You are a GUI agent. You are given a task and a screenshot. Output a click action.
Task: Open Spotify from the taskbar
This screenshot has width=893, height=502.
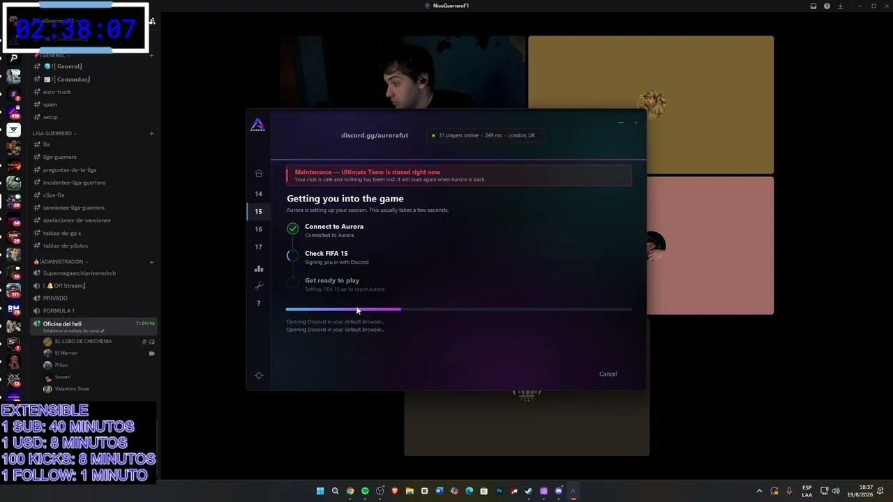point(365,491)
